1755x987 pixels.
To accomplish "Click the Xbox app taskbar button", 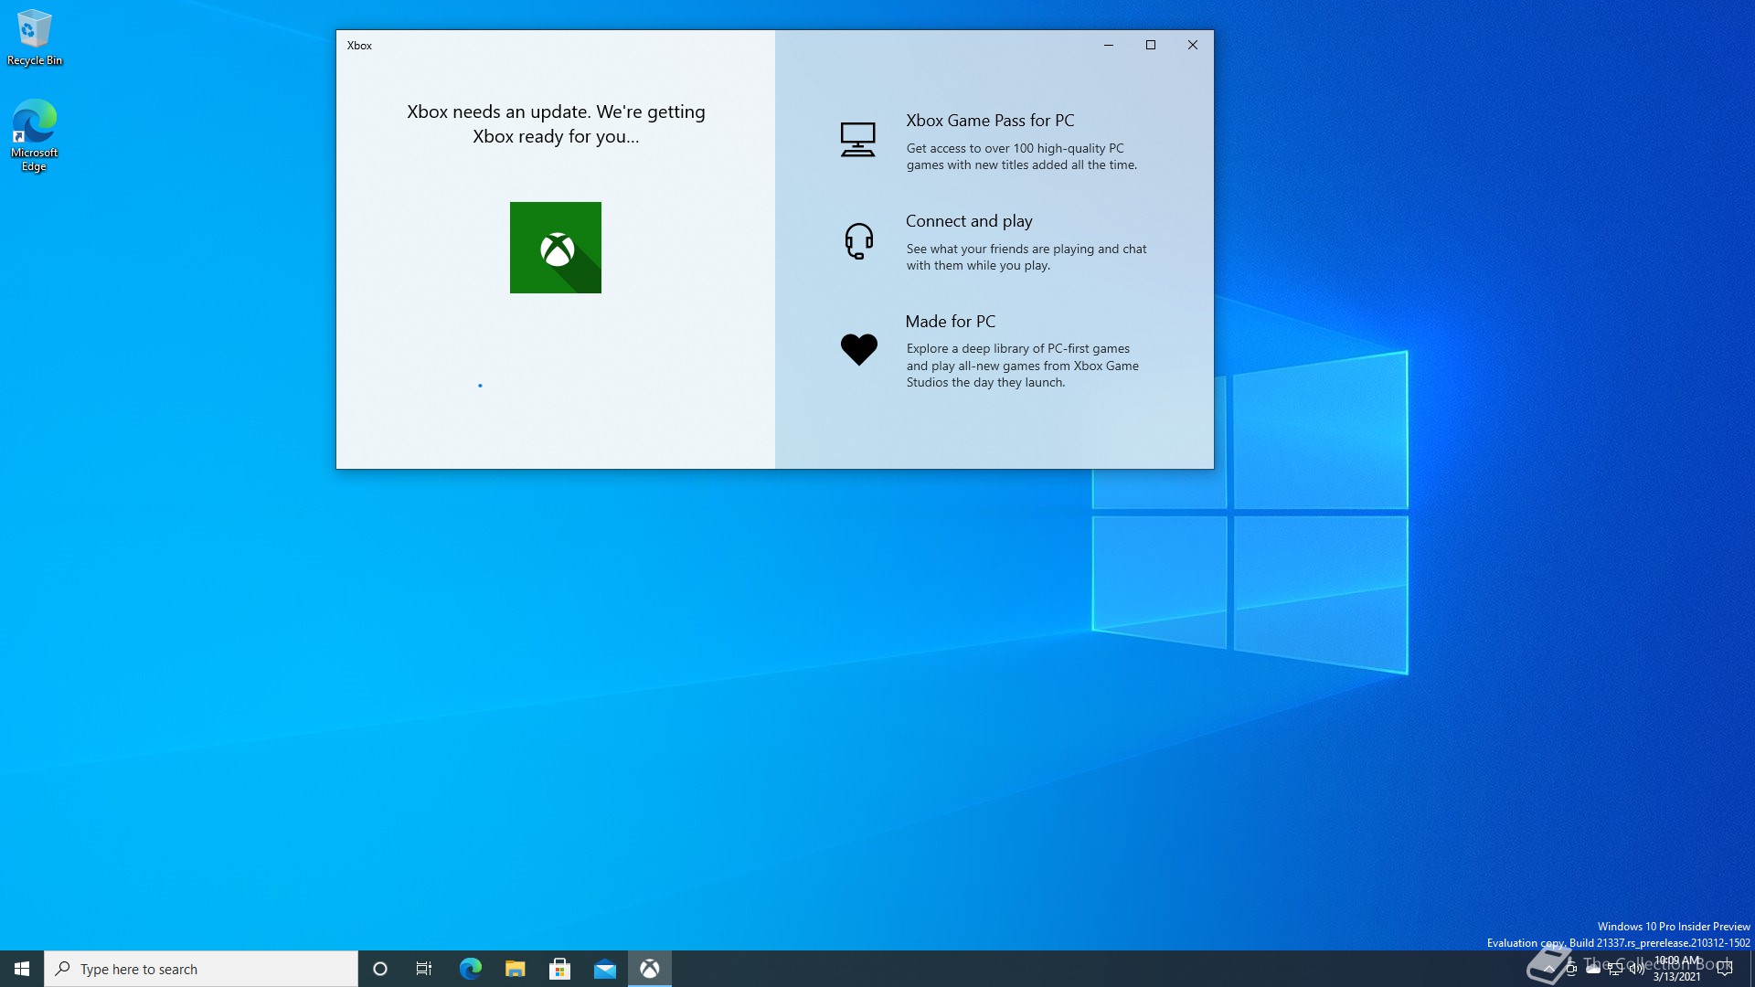I will pyautogui.click(x=650, y=969).
